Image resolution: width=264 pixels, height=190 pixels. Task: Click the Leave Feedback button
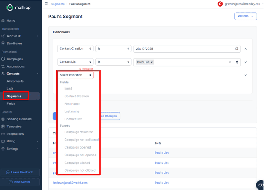pyautogui.click(x=20, y=172)
